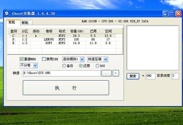The width and height of the screenshot is (183, 125).
Task: Expand the 启动模块1 dropdown
Action: [73, 59]
